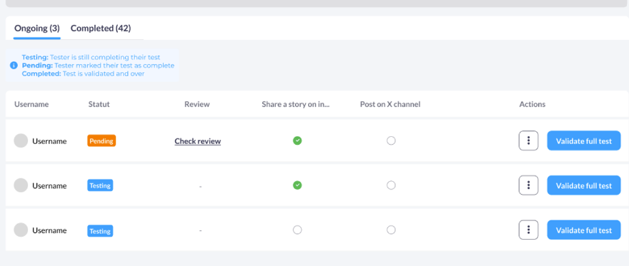The height and width of the screenshot is (266, 629).
Task: Click avatar in Testing row with empty story circle
Action: [21, 230]
